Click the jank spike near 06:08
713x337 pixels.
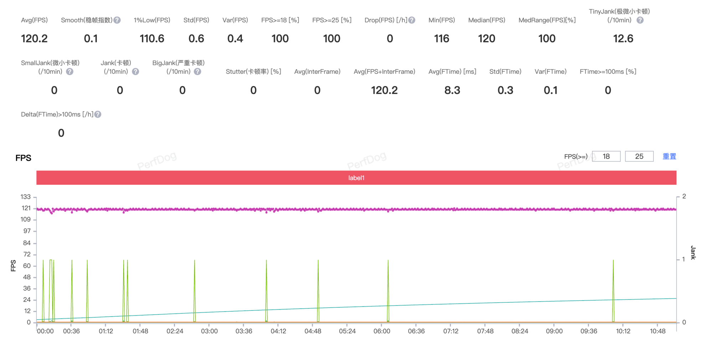click(x=388, y=291)
